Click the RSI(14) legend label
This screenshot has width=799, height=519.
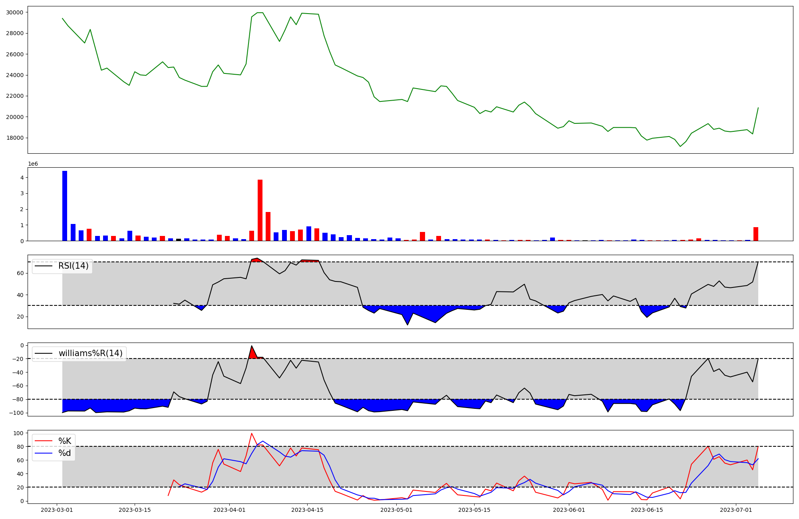(73, 266)
